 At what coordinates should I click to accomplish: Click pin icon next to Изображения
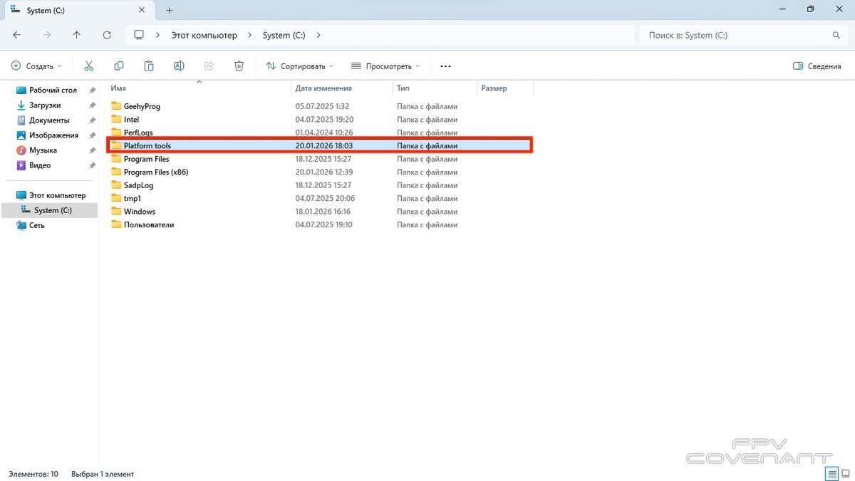coord(92,135)
